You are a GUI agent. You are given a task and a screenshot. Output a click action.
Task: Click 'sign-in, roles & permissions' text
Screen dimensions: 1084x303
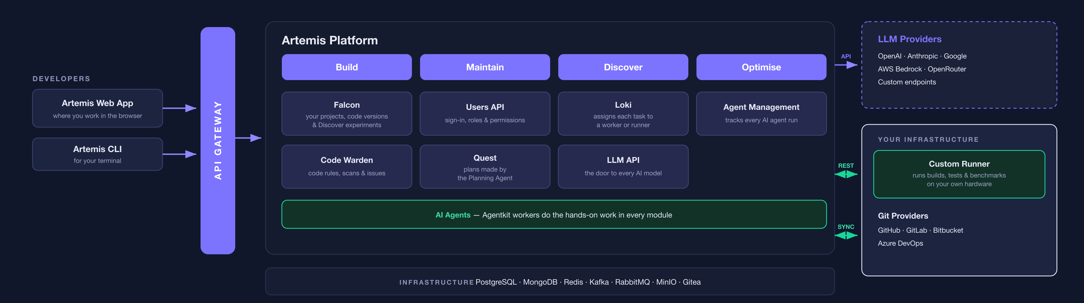(x=485, y=120)
